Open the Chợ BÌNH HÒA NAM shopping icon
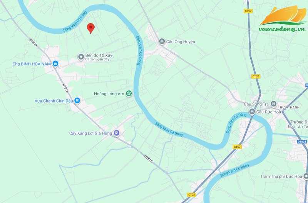The height and width of the screenshot is (203, 308). pos(55,64)
